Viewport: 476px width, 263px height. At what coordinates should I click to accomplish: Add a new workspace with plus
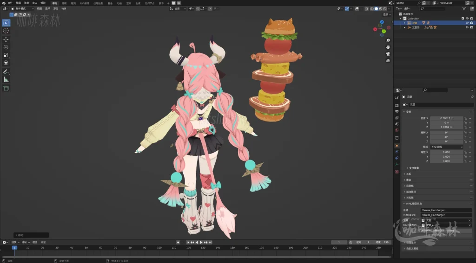click(x=168, y=3)
